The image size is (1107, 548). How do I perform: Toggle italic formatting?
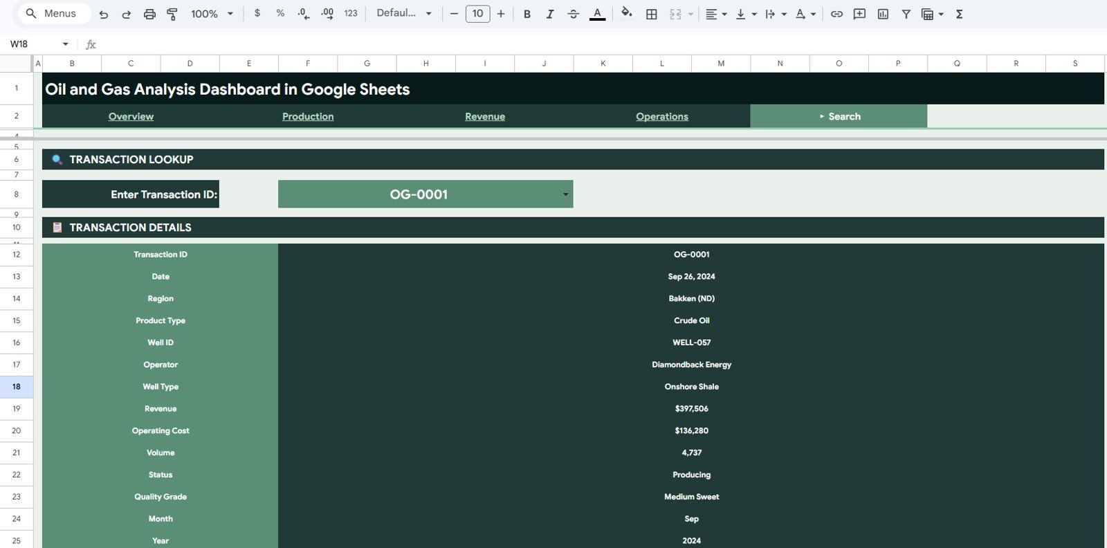550,14
